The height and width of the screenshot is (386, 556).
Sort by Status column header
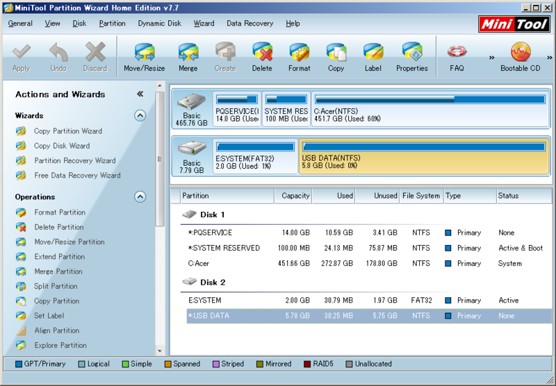pos(524,196)
